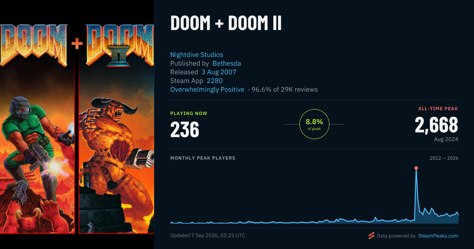474x249 pixels.
Task: Click the 8.8% of peak circle
Action: point(314,124)
